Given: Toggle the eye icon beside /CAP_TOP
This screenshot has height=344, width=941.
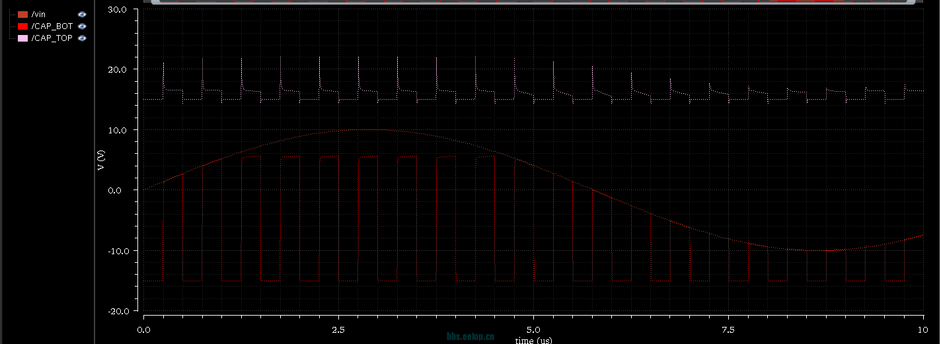Looking at the screenshot, I should click(82, 38).
